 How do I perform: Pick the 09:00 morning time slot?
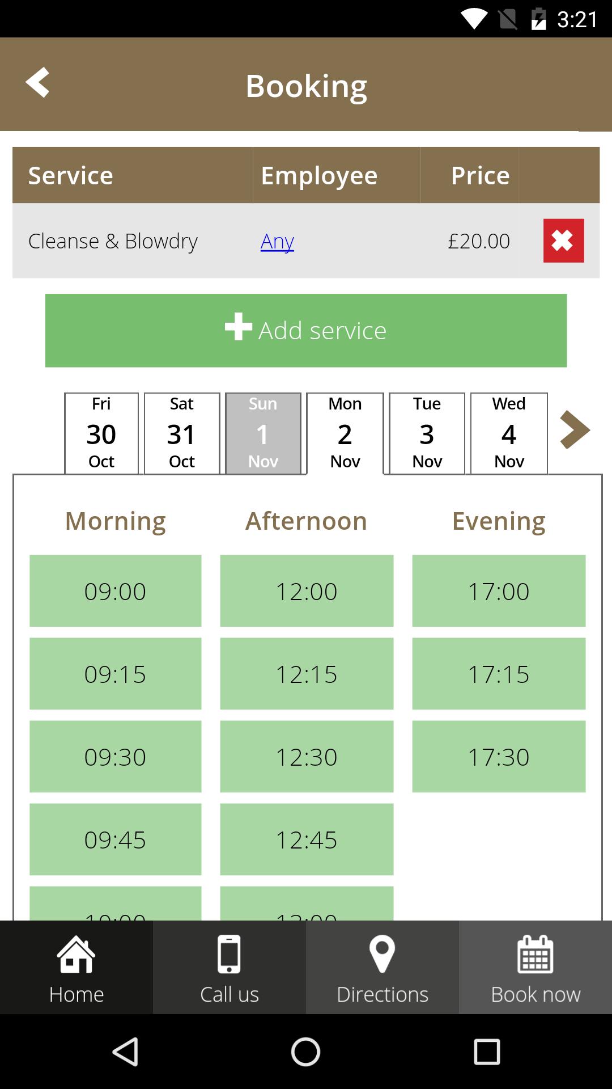pyautogui.click(x=116, y=591)
